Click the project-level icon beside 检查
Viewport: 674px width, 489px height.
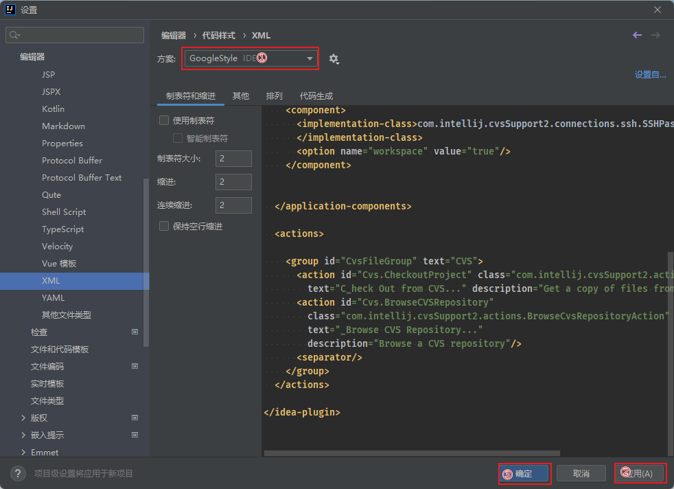[x=135, y=332]
